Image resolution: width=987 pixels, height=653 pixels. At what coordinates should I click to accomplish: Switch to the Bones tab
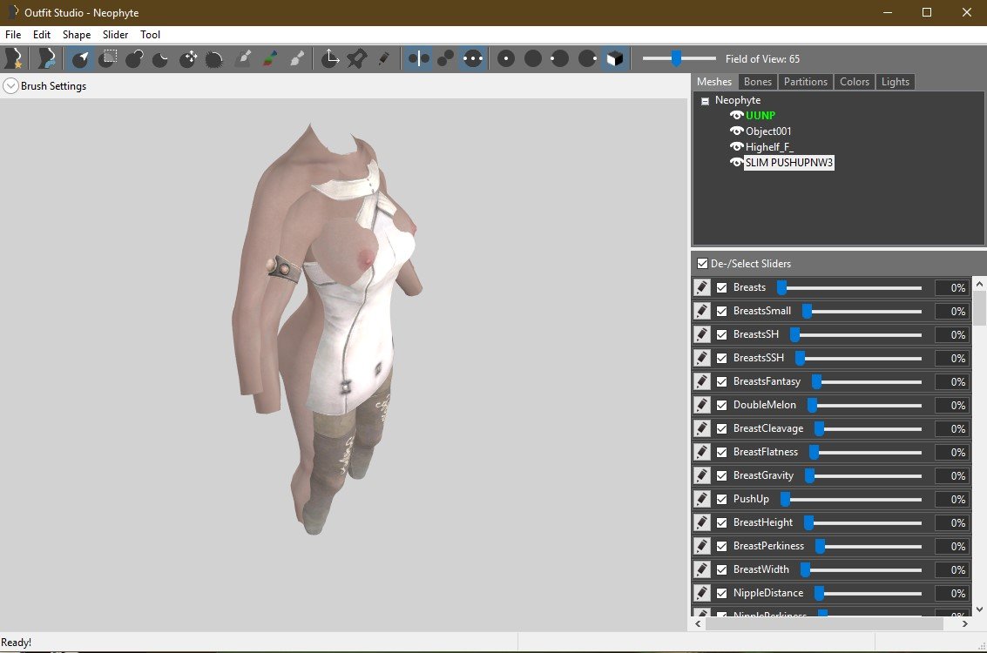758,82
